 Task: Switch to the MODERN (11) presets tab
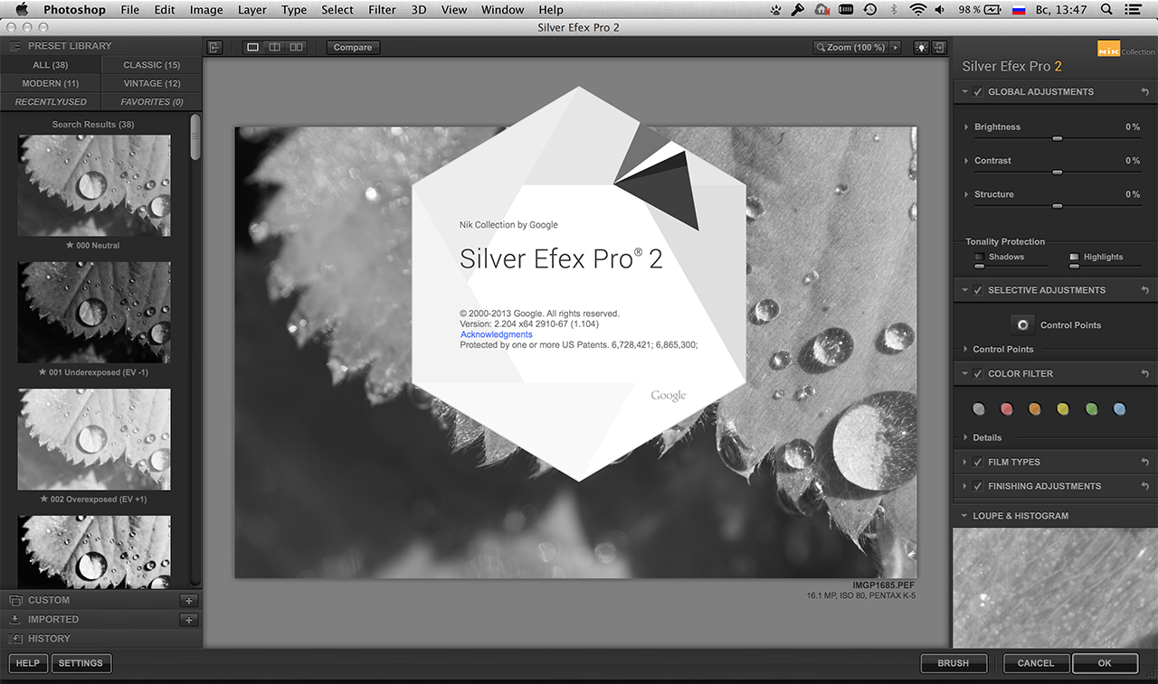[50, 84]
